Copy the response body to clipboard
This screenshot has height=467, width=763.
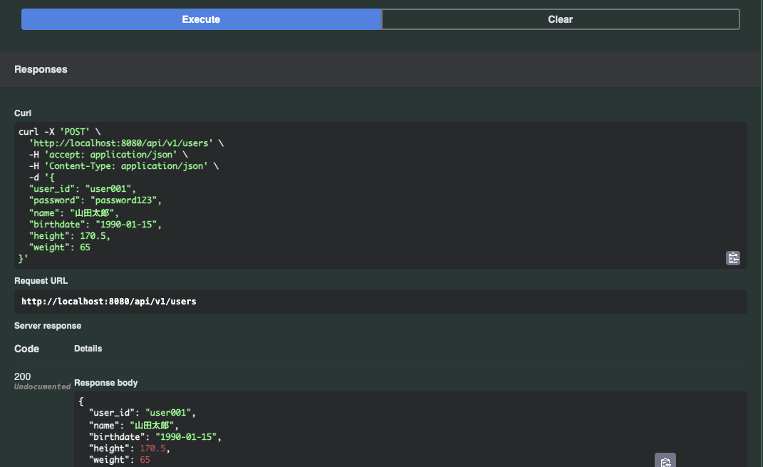coord(665,462)
